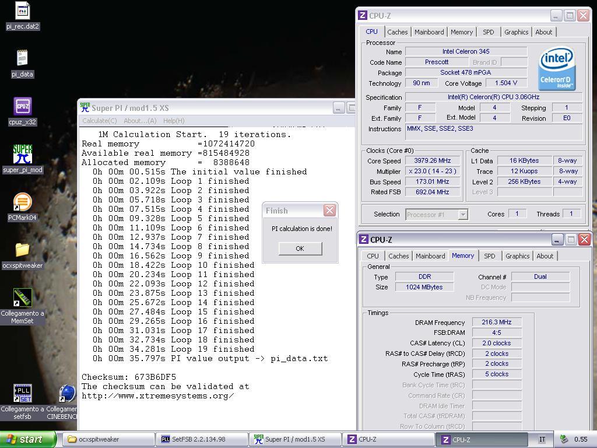Click the Cycle Time 5 clocks value
Screen dimensions: 597x448
pos(497,374)
